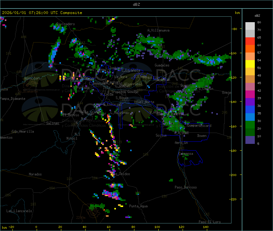
Task: Select the gray 70 dBZ legend swatch
Action: coord(250,34)
